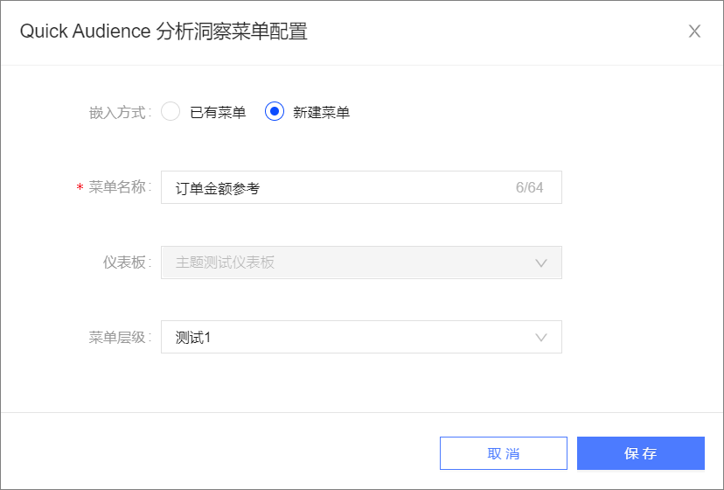Close the Quick Audience menu configuration dialog

694,31
